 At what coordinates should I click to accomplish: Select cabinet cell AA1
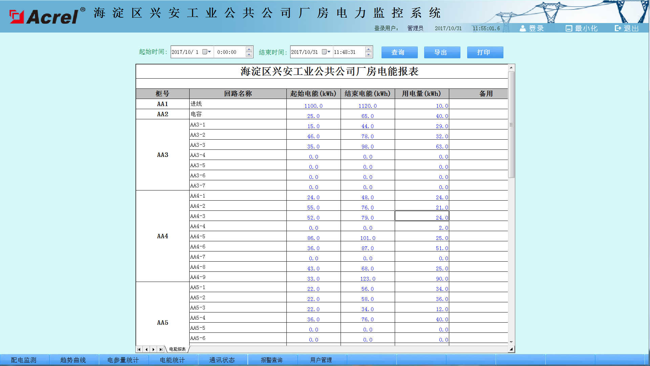coord(162,104)
